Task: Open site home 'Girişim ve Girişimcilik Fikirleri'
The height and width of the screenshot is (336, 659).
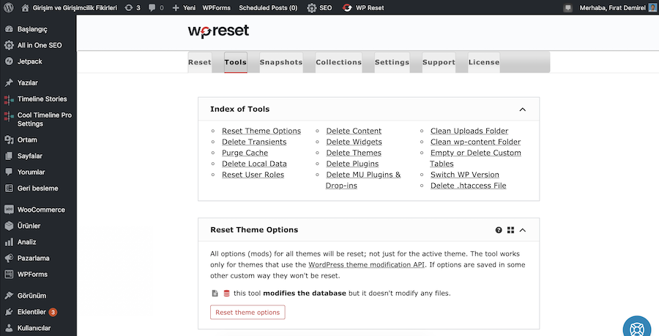Action: (x=70, y=7)
